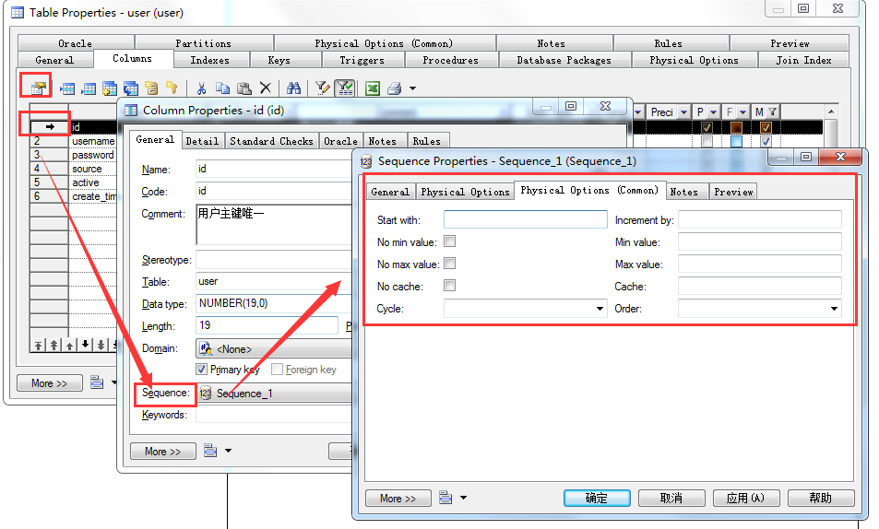Image resolution: width=879 pixels, height=529 pixels.
Task: Click the menu icon beside More in Table Properties
Action: pyautogui.click(x=97, y=382)
